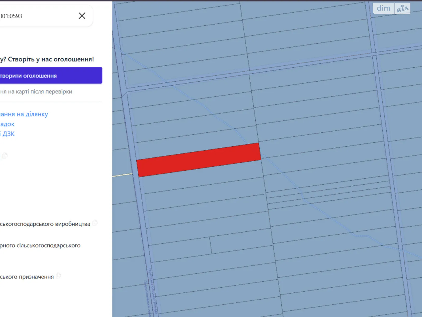The height and width of the screenshot is (317, 422).
Task: Click the vertical community boundary label on map
Action: pyautogui.click(x=153, y=291)
